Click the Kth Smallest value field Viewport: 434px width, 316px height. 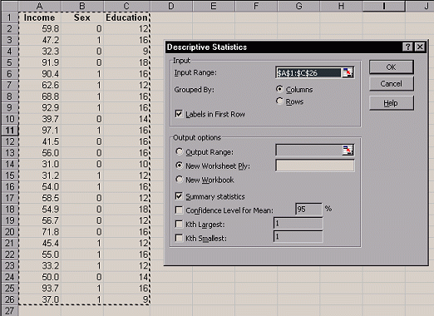(x=298, y=237)
